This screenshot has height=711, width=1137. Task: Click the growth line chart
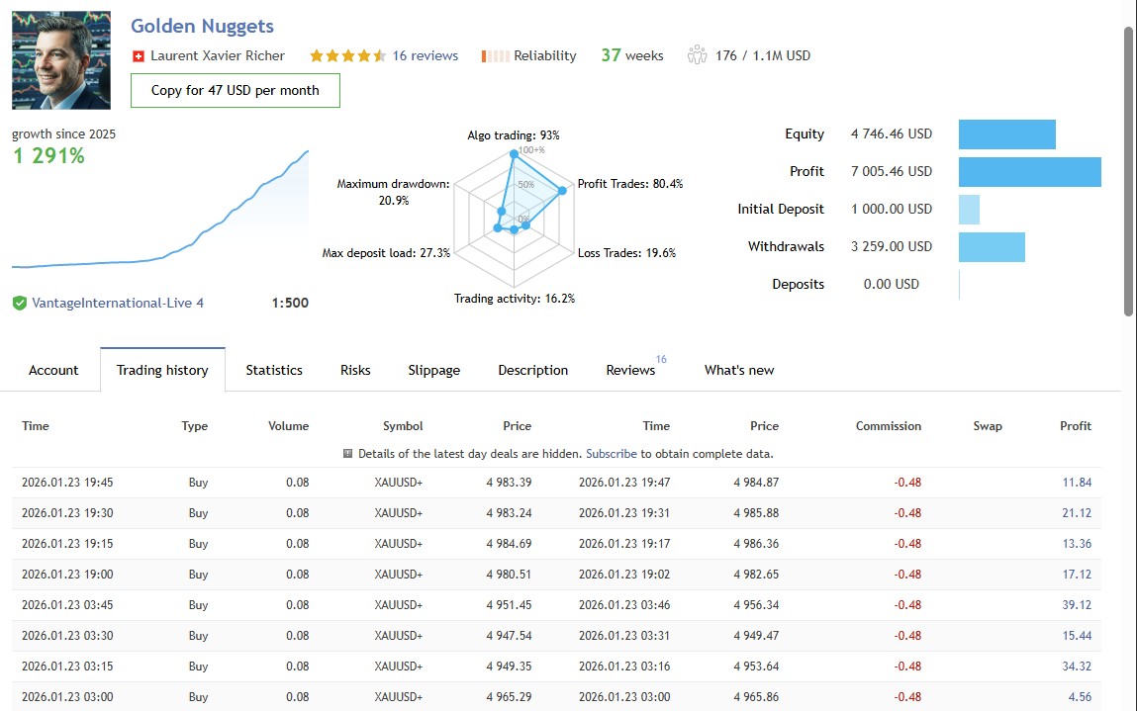(160, 211)
